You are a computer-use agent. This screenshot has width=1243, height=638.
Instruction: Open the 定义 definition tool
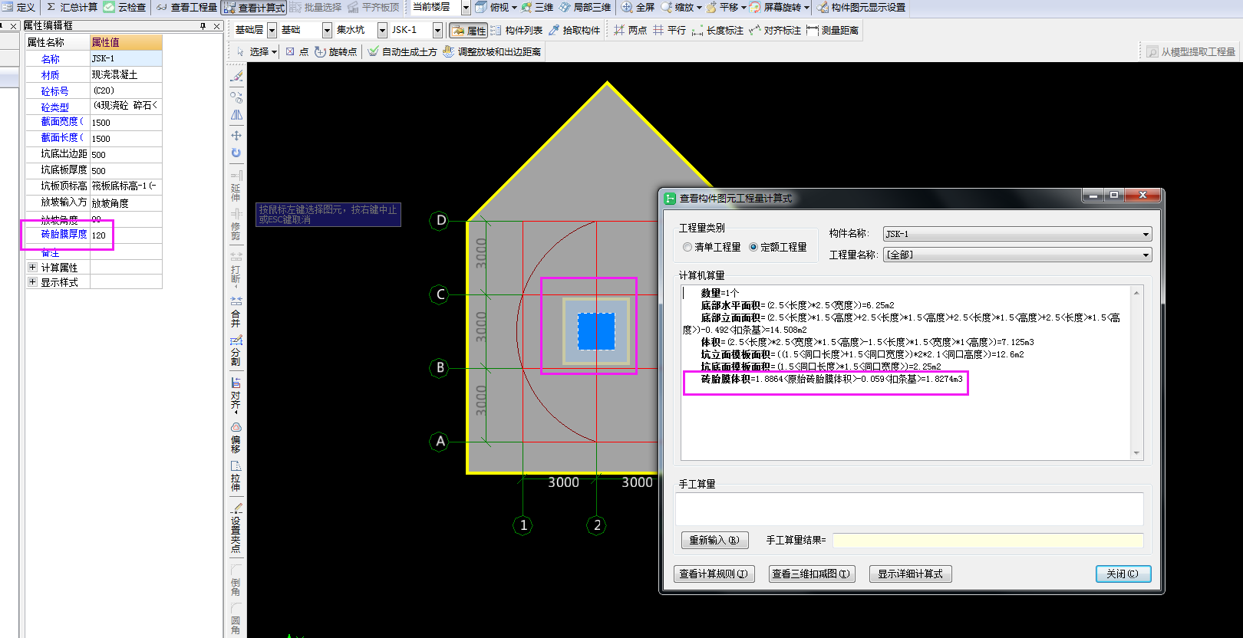tap(19, 7)
